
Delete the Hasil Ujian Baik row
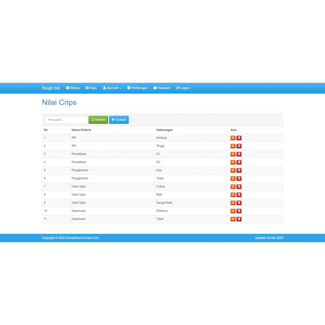[x=239, y=195]
